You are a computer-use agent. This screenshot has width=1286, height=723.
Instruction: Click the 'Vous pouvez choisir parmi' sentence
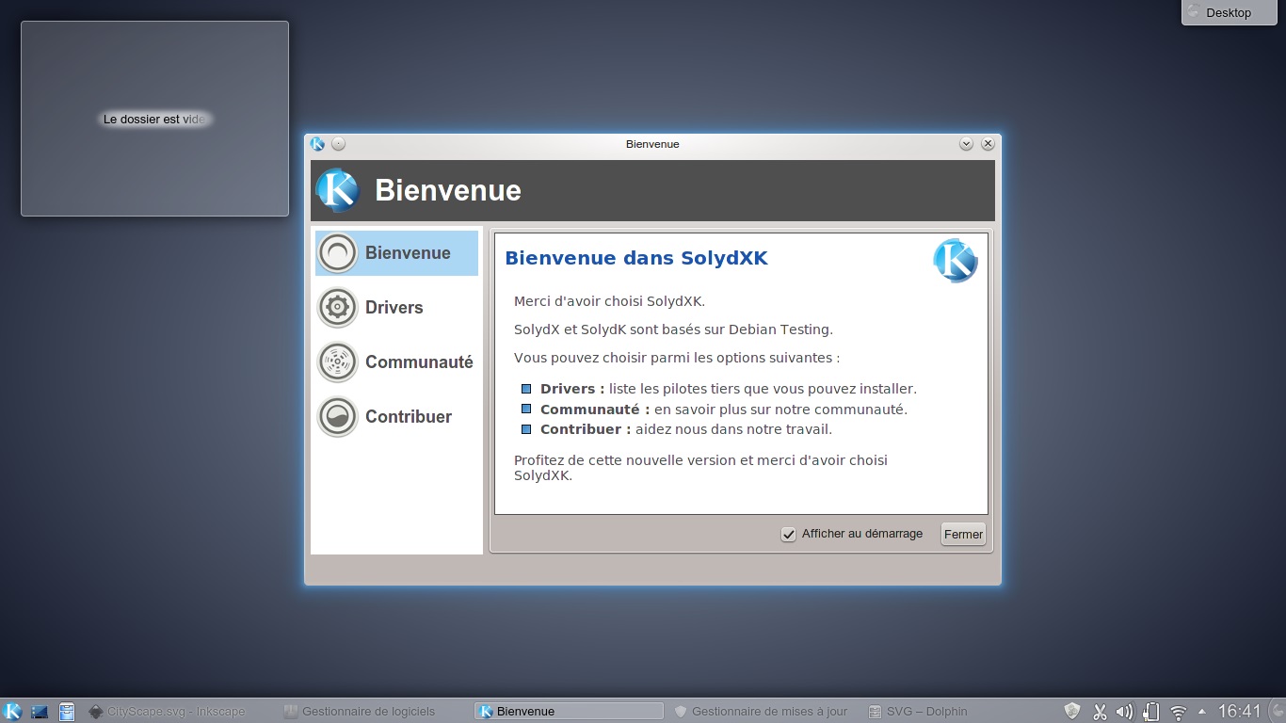677,358
